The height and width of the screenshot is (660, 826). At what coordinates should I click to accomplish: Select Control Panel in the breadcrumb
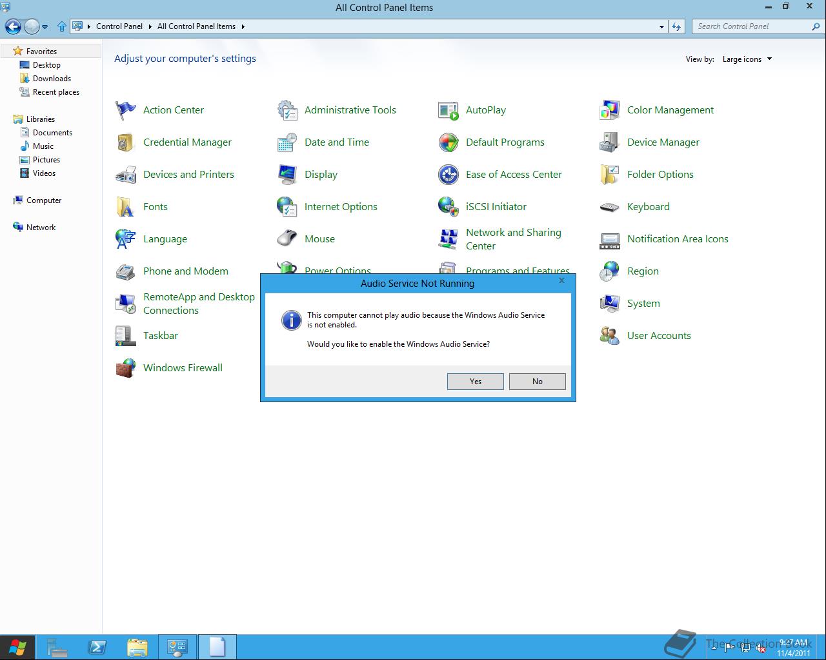point(119,26)
